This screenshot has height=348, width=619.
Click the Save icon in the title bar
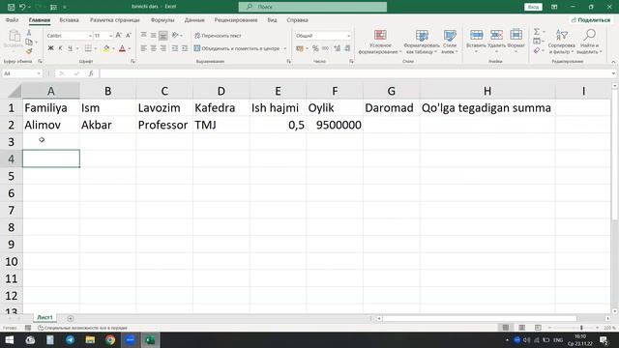11,7
